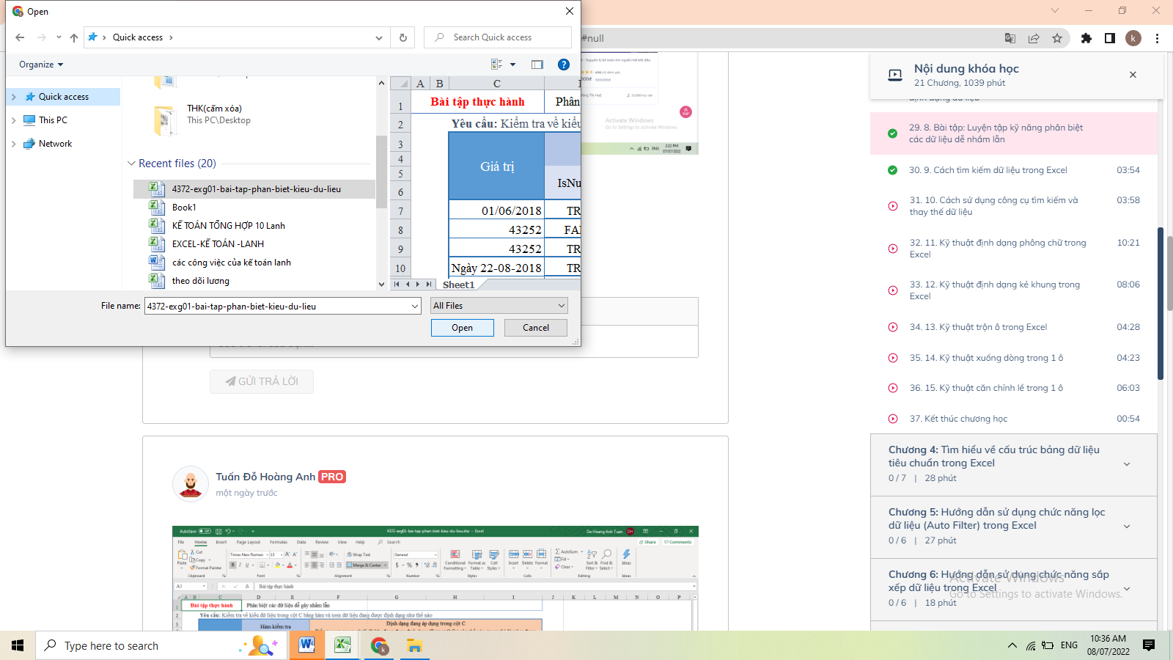This screenshot has width=1173, height=660.
Task: Expand the address bar previous locations dropdown
Action: (378, 37)
